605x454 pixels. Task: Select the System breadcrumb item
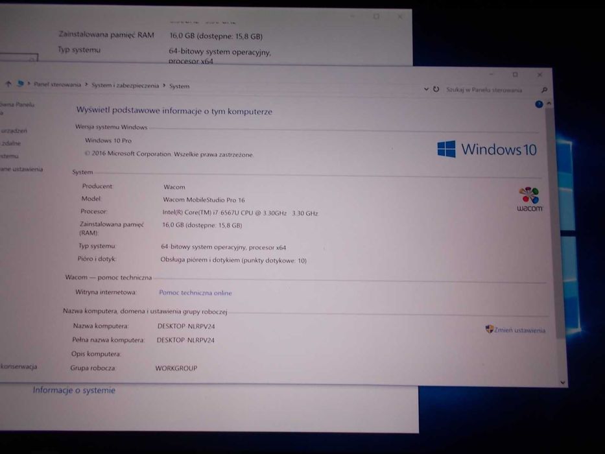pos(180,86)
